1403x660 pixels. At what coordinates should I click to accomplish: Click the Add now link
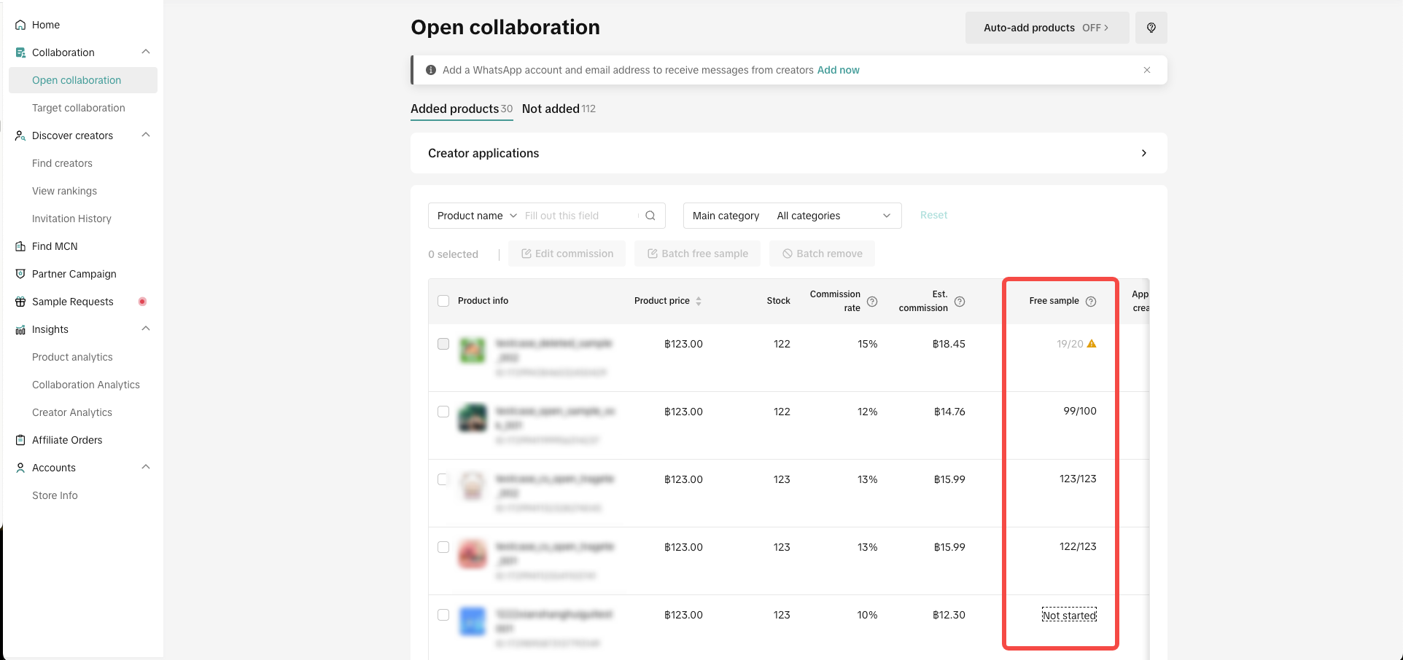(838, 70)
